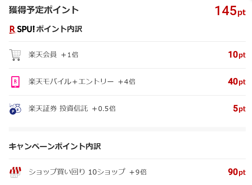Open ショップ買い回り 10ショップ +9倍 entry
Viewport: 252px width, 185px height.
click(x=87, y=172)
